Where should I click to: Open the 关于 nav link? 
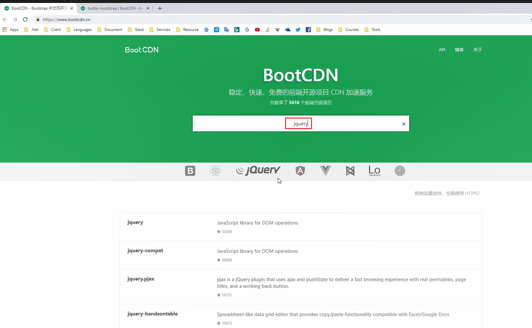(x=478, y=50)
